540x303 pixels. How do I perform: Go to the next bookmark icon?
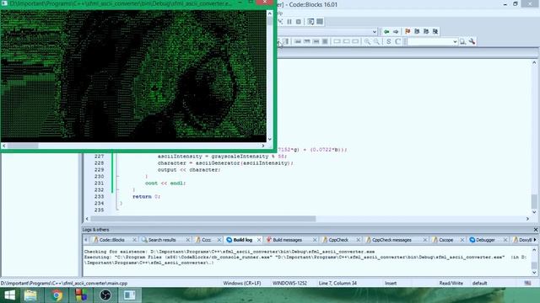tap(426, 32)
